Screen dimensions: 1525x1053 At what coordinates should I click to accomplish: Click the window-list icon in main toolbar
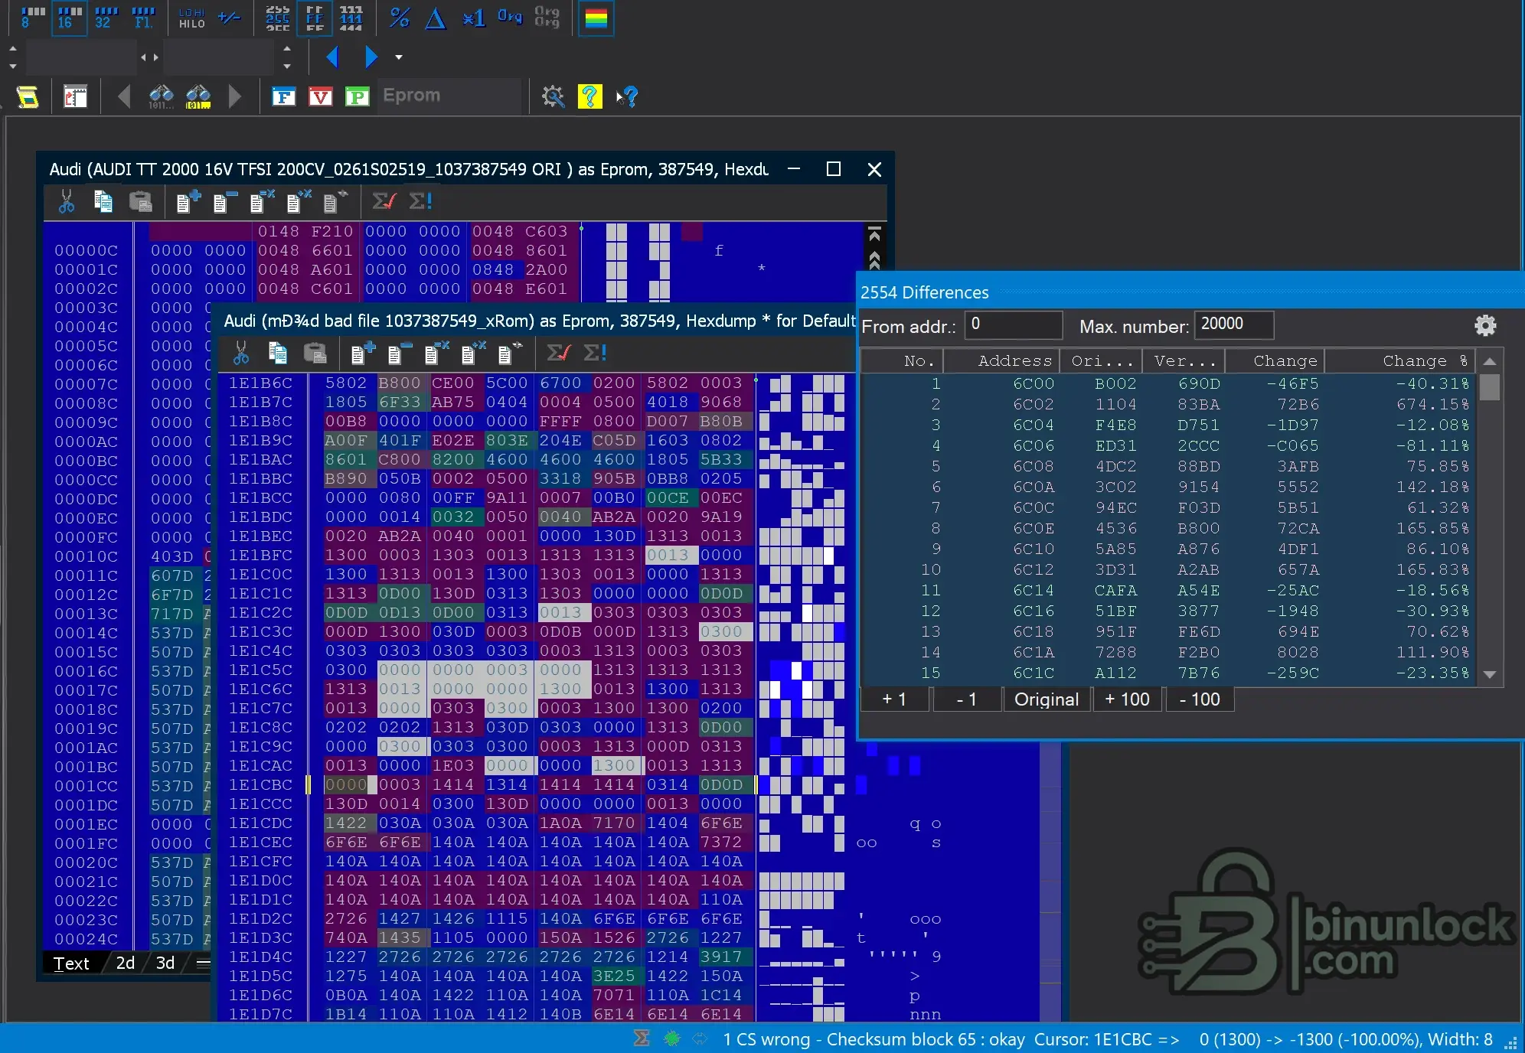coord(75,96)
